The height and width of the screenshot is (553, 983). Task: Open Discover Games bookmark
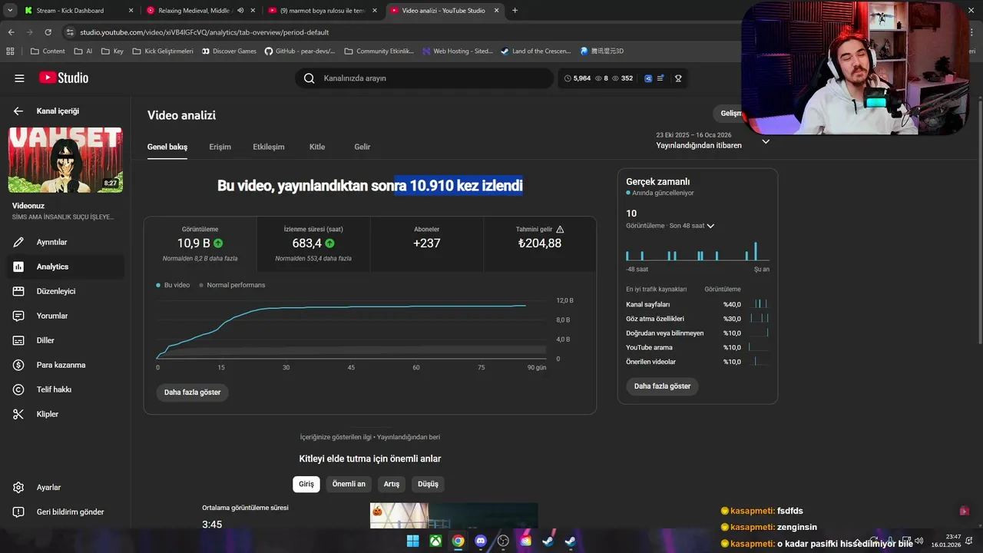[229, 51]
